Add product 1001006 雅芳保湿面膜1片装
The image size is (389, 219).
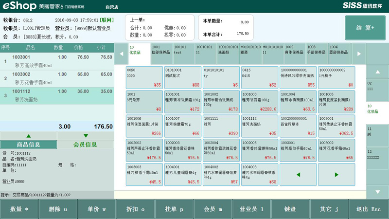144,126
